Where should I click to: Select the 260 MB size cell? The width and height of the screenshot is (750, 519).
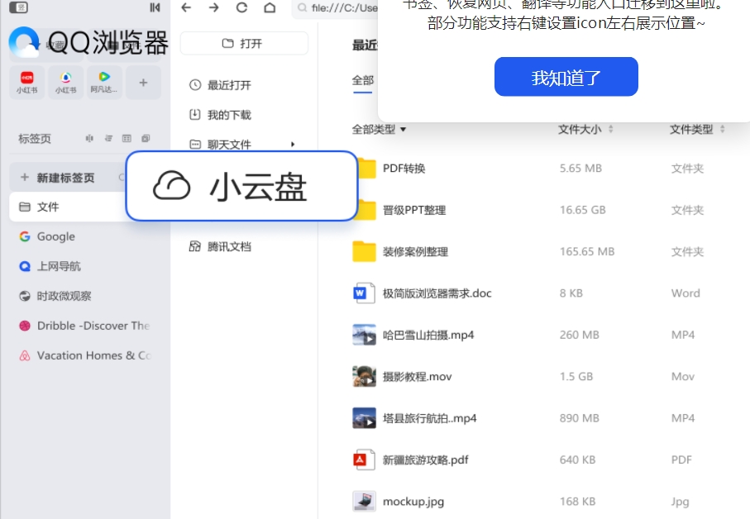point(579,335)
